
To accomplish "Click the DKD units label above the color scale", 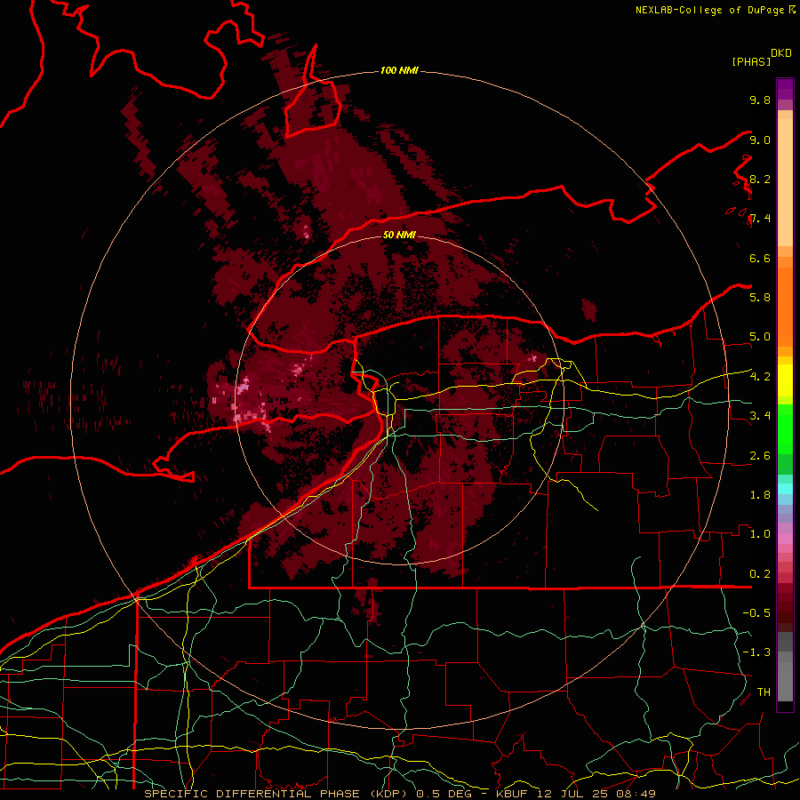I will (781, 53).
